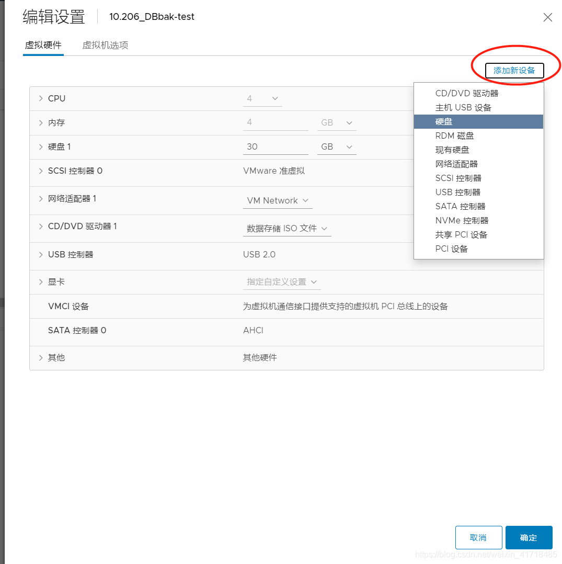Screen dimensions: 562x564
Task: Open the VM Network adapter dropdown
Action: 278,200
